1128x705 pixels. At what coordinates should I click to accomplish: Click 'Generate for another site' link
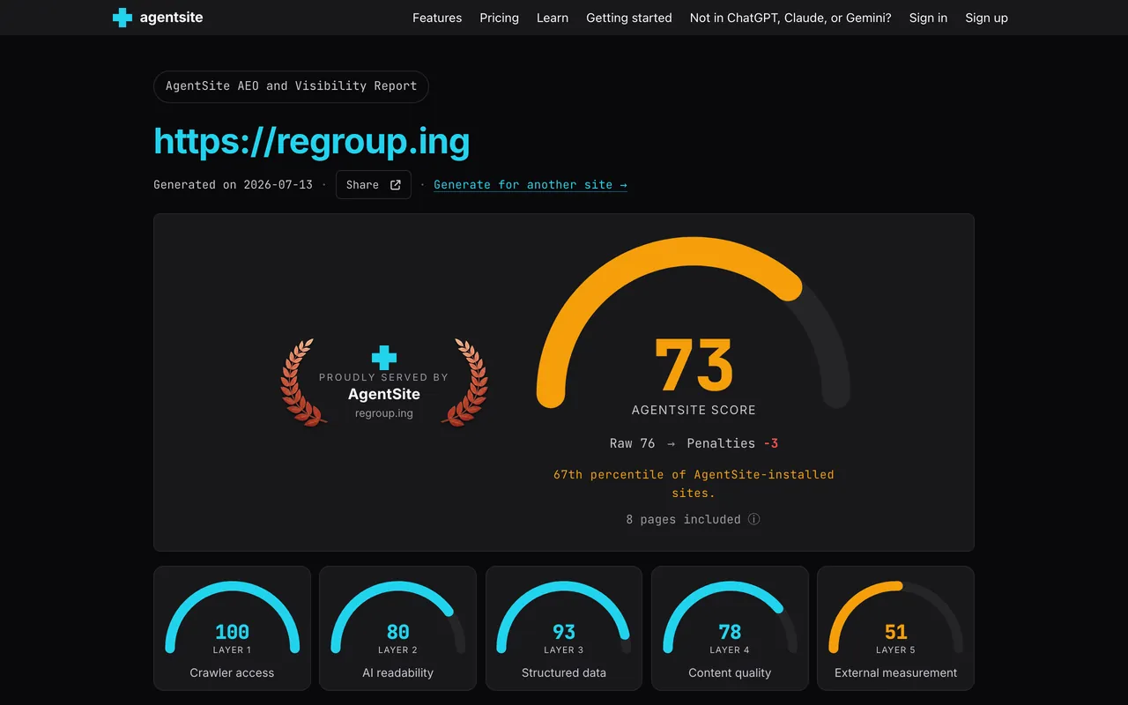pyautogui.click(x=531, y=185)
